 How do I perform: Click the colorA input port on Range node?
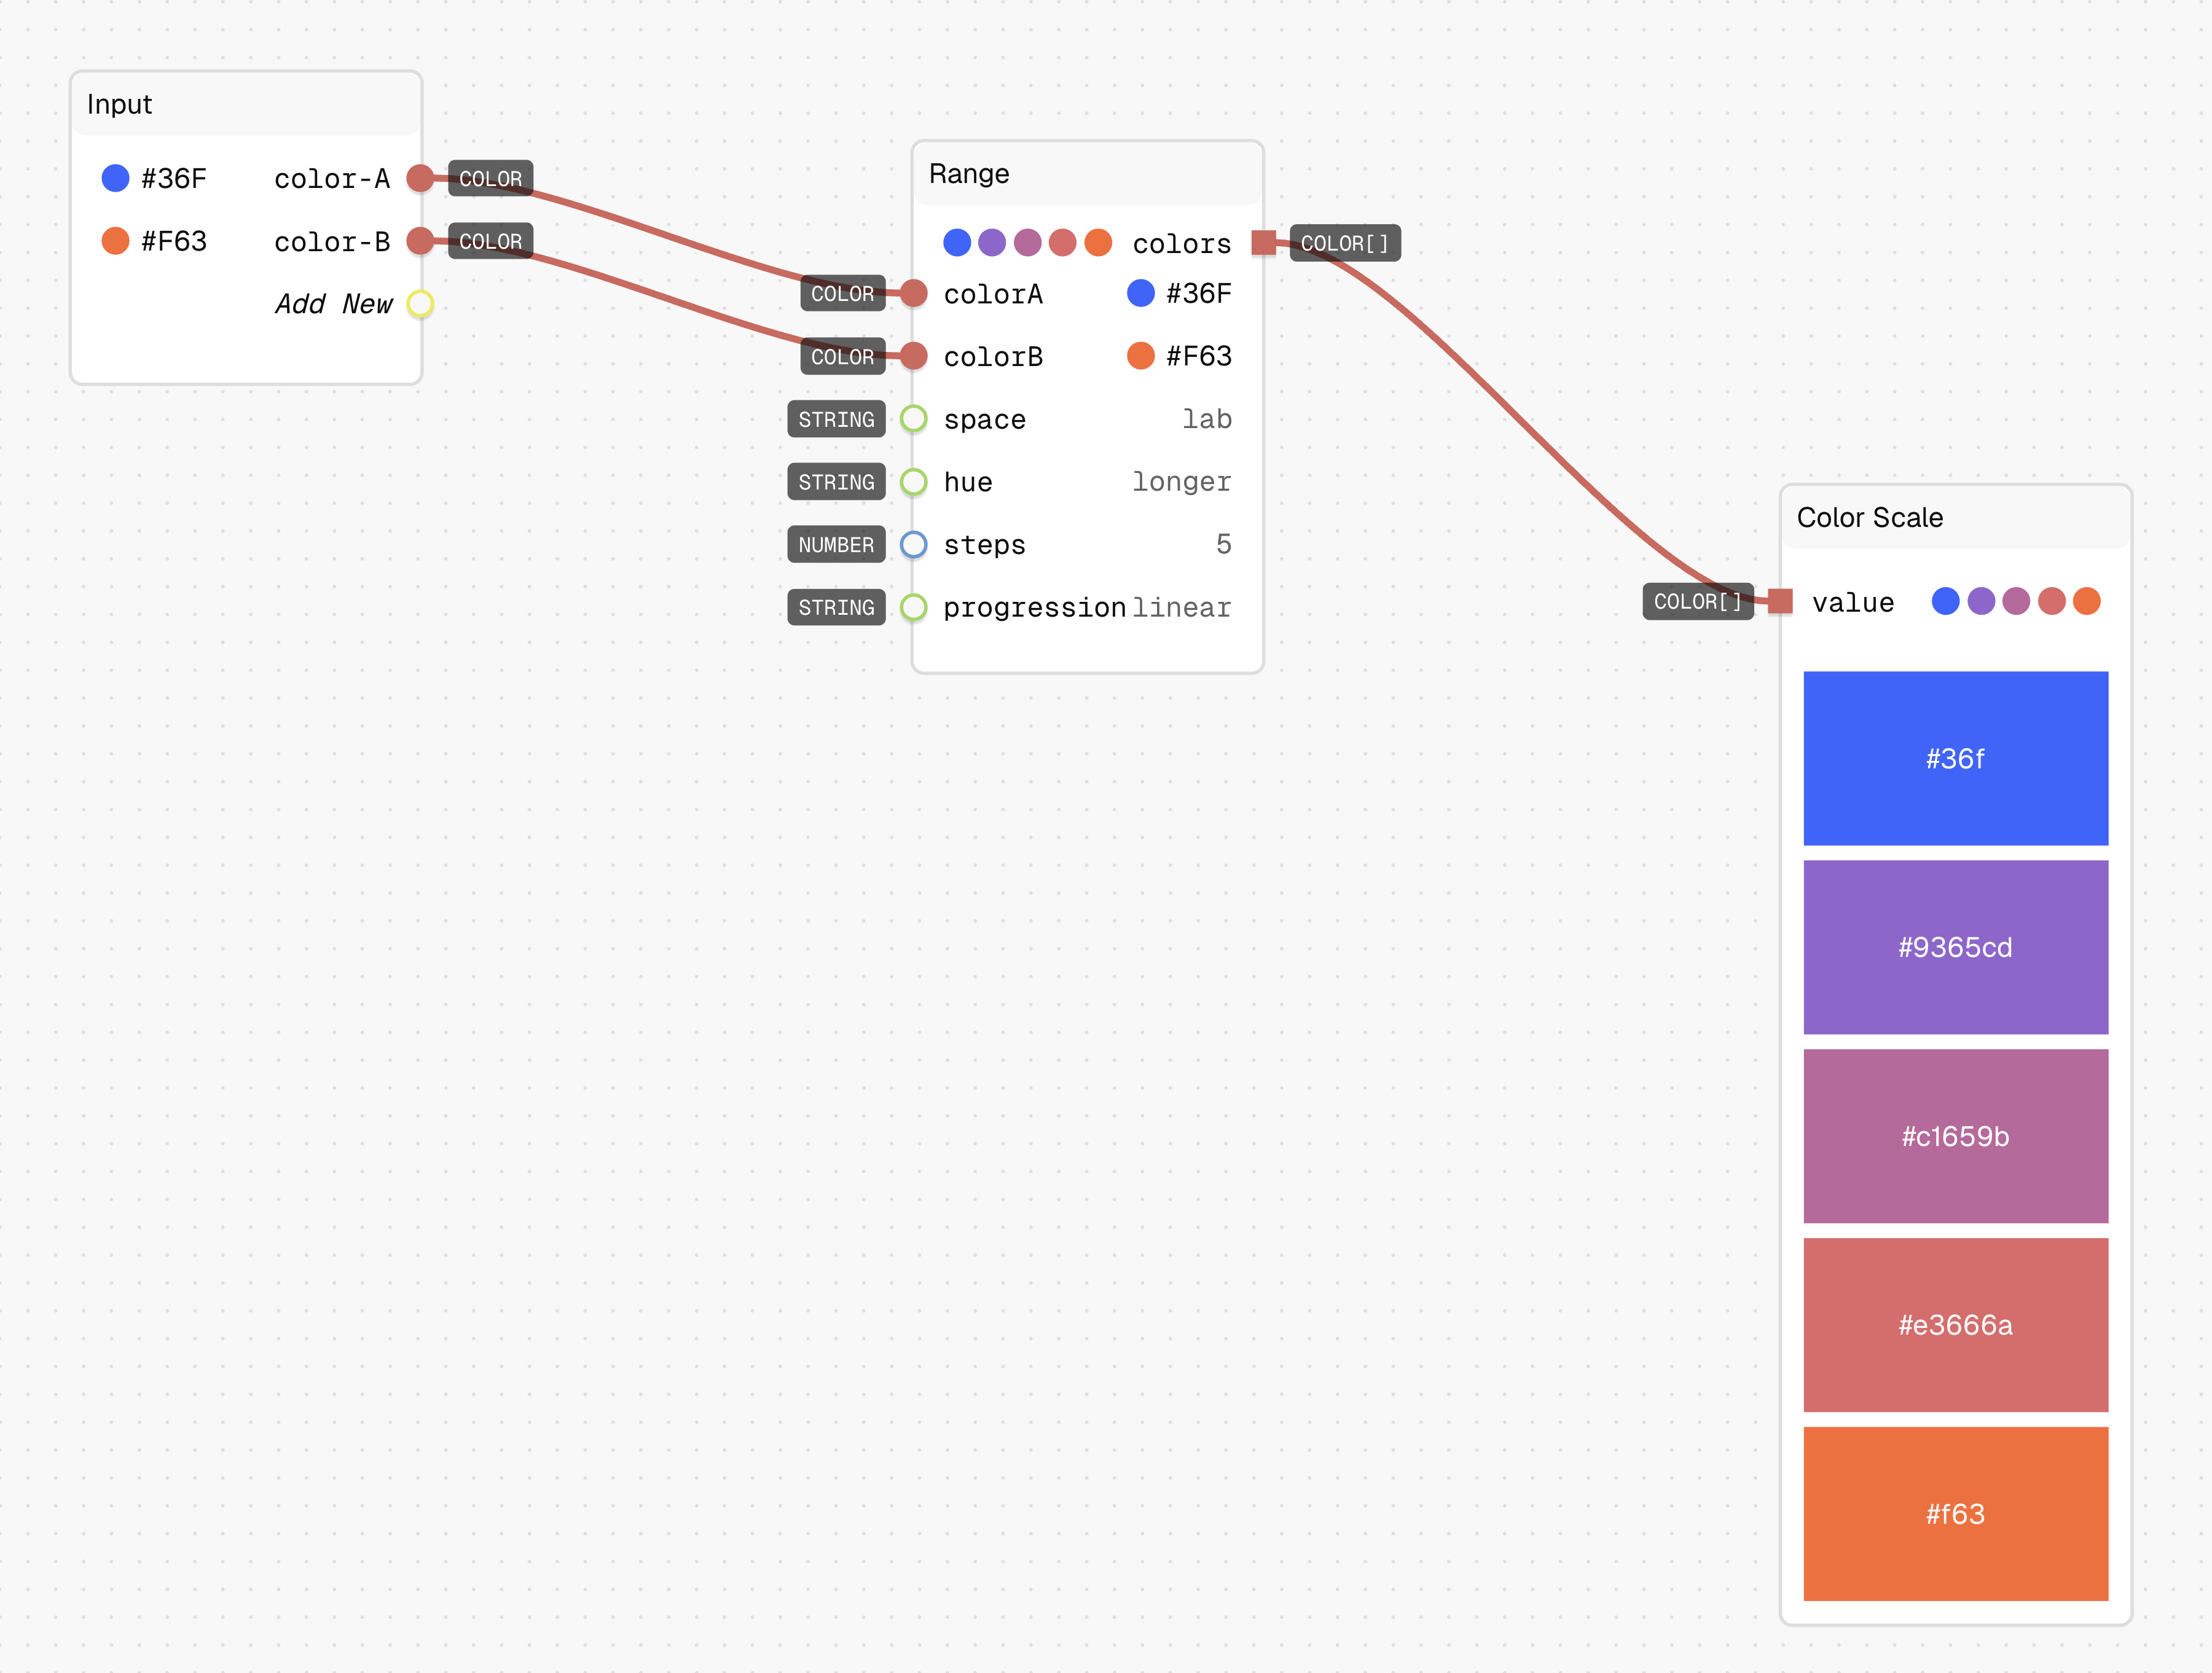click(913, 294)
